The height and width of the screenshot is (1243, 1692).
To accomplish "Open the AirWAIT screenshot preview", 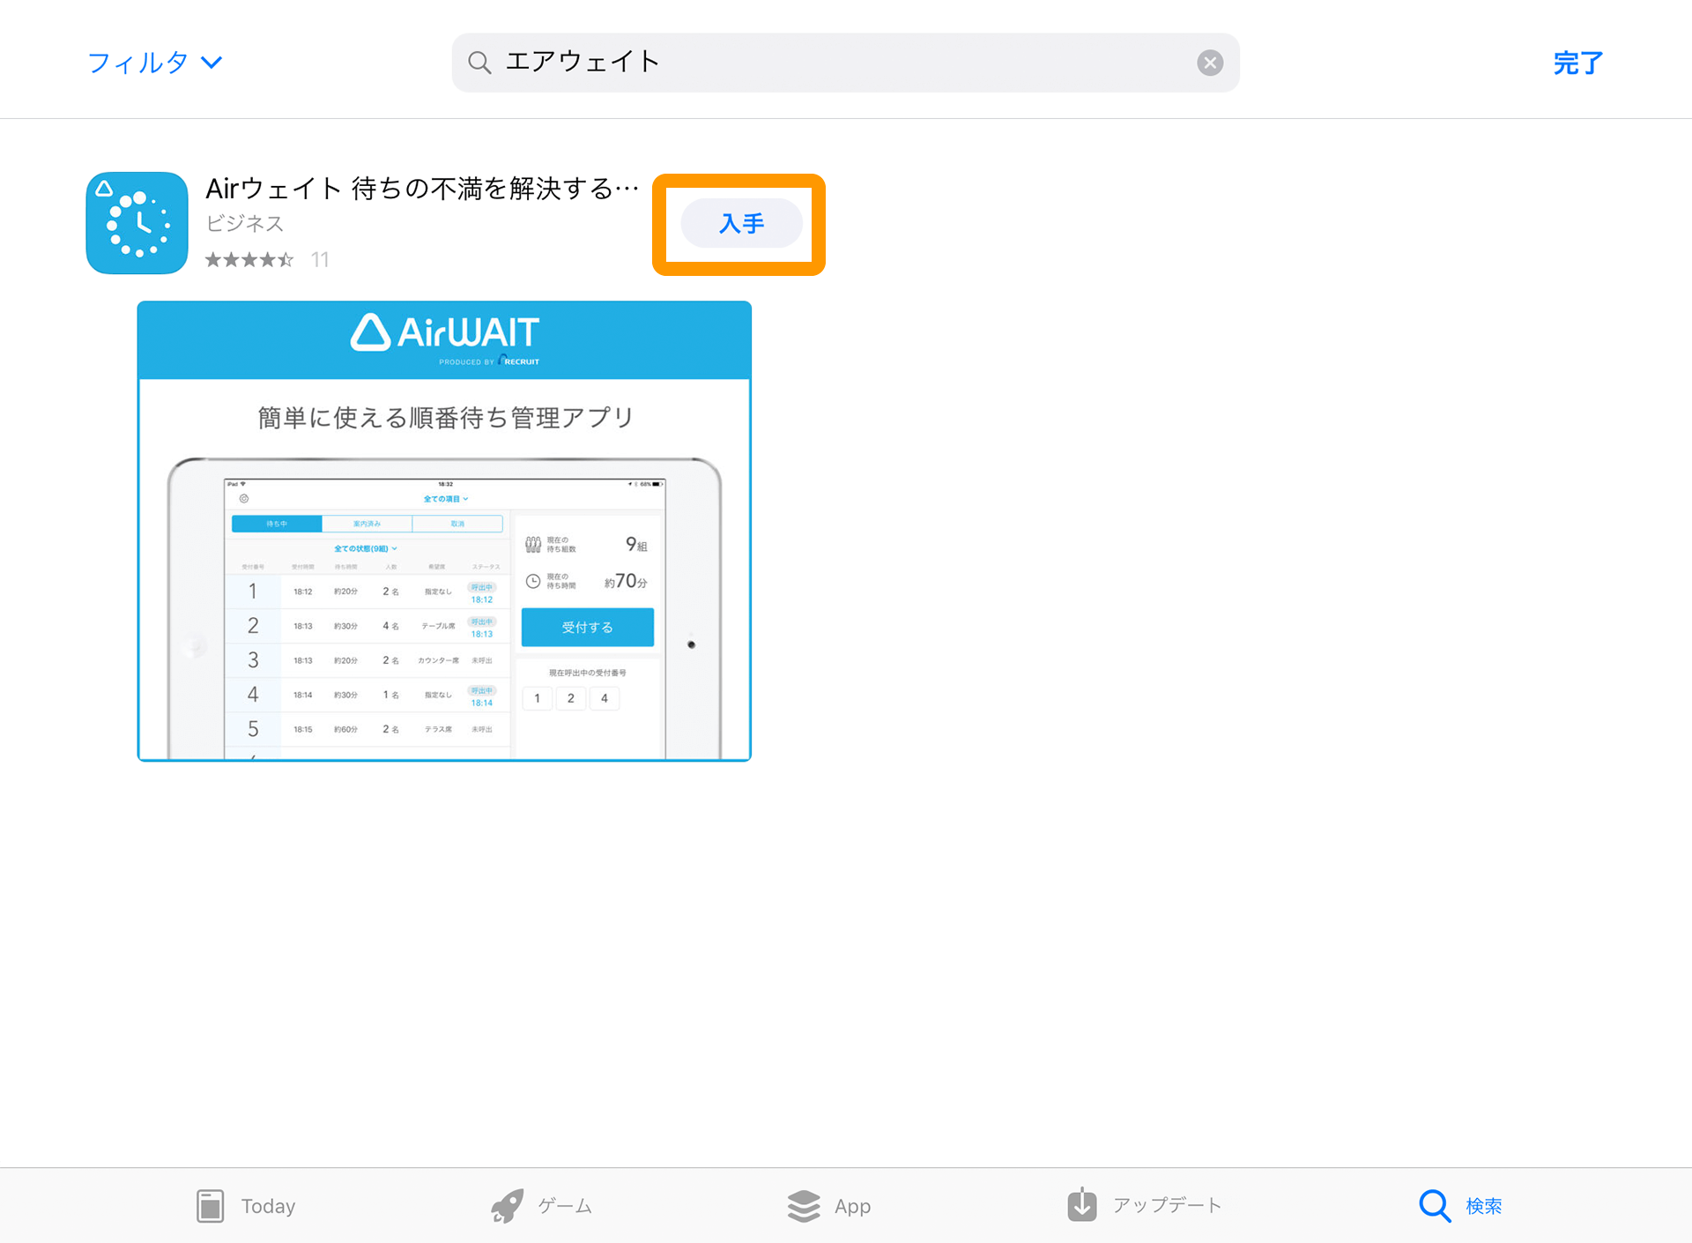I will pyautogui.click(x=444, y=531).
